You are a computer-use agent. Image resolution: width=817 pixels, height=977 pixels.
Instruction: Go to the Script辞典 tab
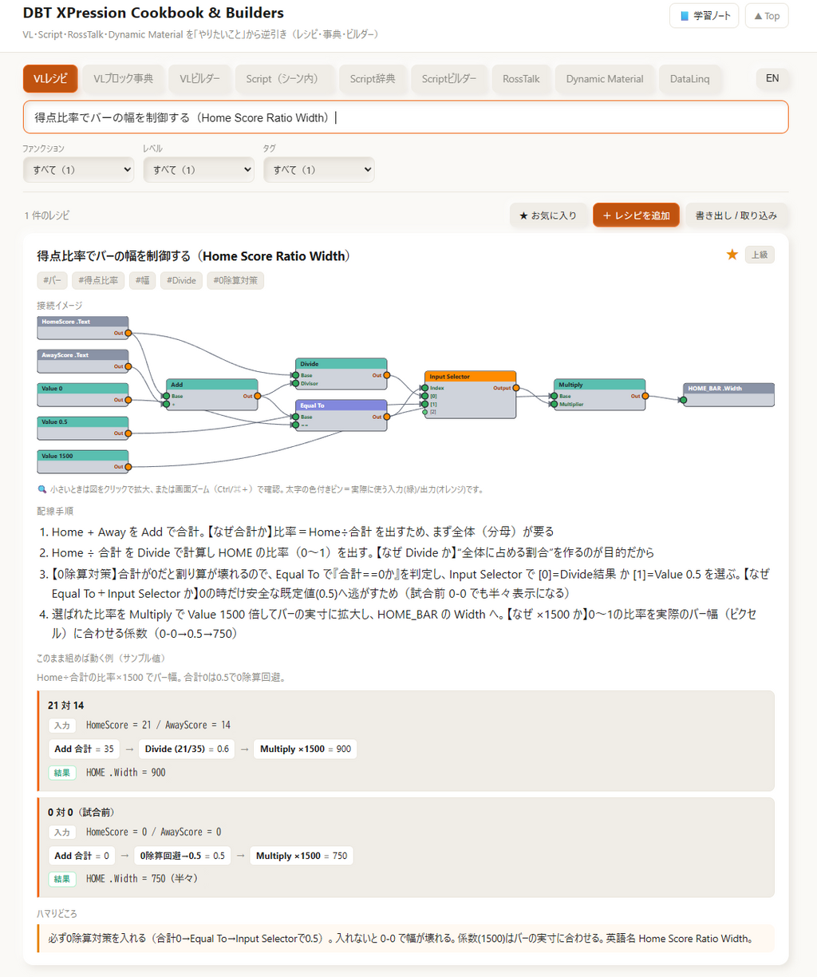click(x=373, y=79)
